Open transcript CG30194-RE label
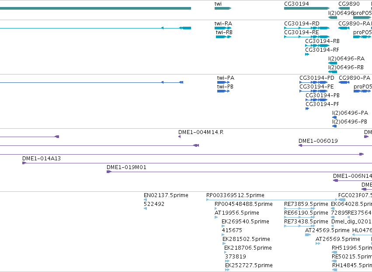This screenshot has width=372, height=272. pyautogui.click(x=302, y=32)
